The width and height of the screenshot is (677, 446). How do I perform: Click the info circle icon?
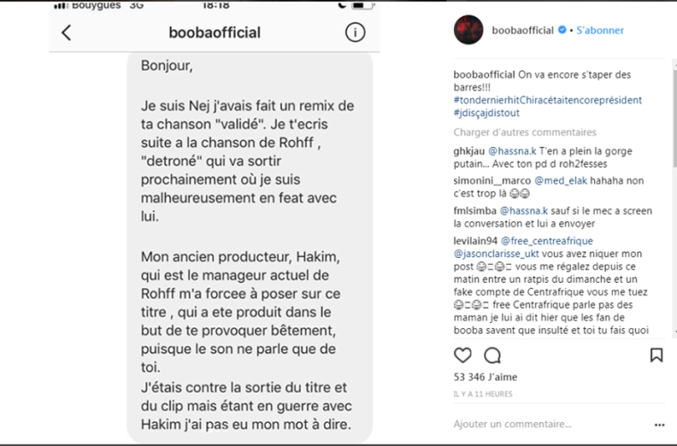[354, 33]
